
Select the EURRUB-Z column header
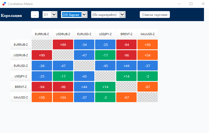point(42,34)
